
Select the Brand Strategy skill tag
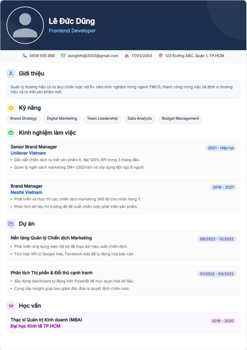point(24,118)
